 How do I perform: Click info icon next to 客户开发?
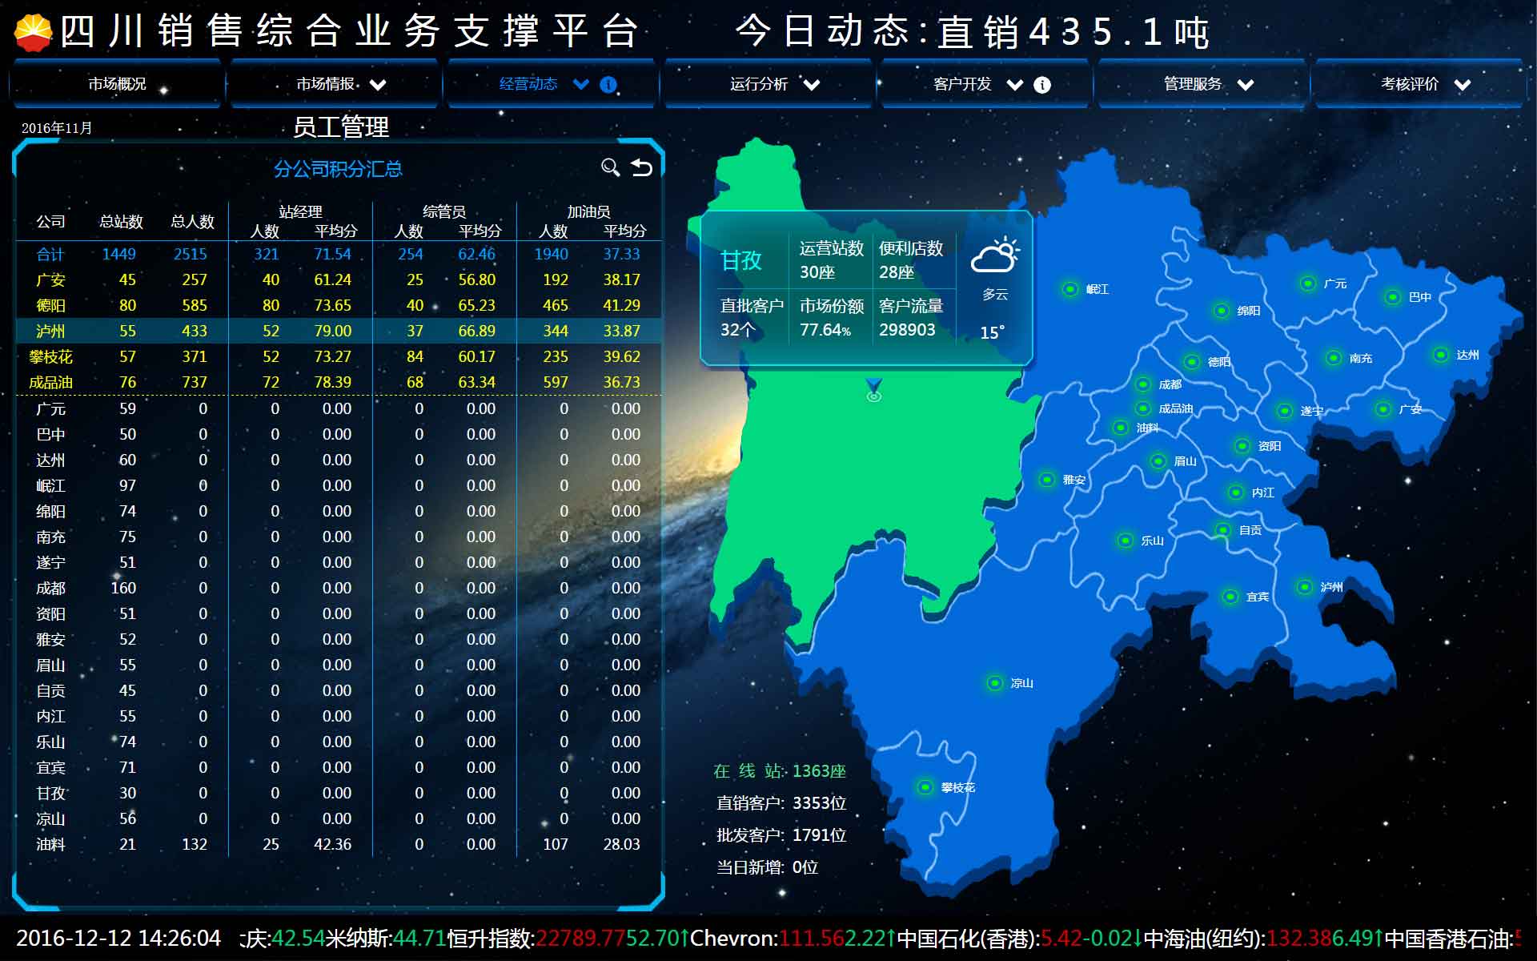point(1042,85)
